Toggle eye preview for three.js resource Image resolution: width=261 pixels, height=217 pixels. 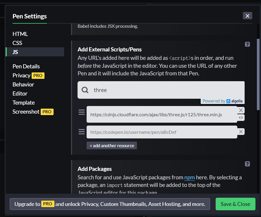(x=241, y=117)
